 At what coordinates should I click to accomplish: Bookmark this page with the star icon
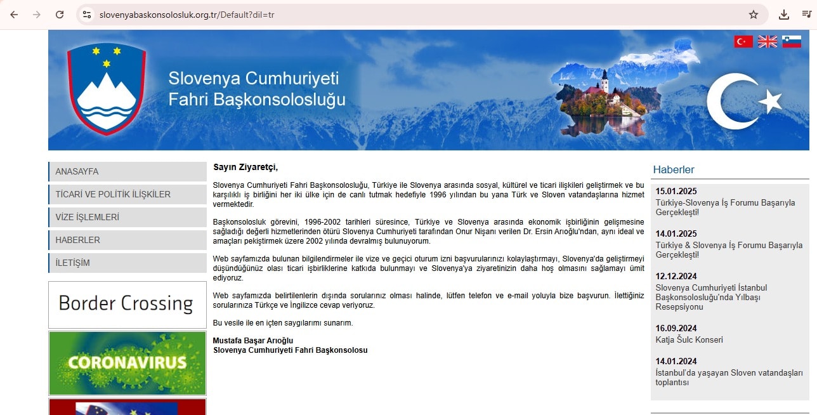[x=753, y=15]
